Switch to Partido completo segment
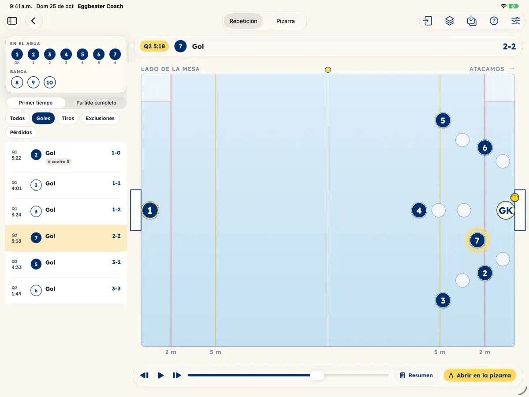 click(x=97, y=103)
